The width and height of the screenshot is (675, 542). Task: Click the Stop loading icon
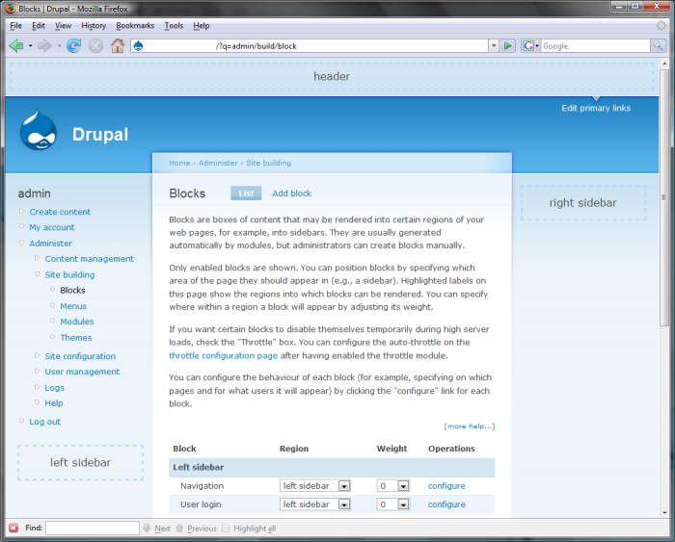[95, 45]
